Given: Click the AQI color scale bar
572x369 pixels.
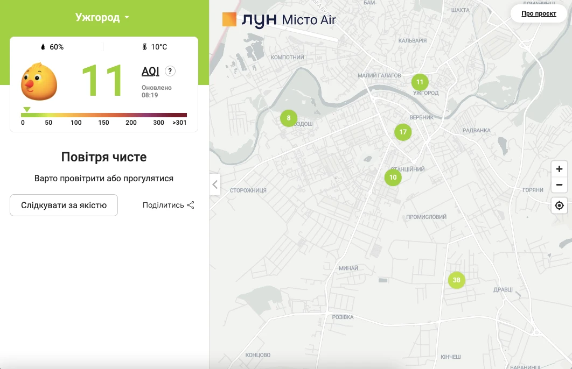Looking at the screenshot, I should coord(104,115).
